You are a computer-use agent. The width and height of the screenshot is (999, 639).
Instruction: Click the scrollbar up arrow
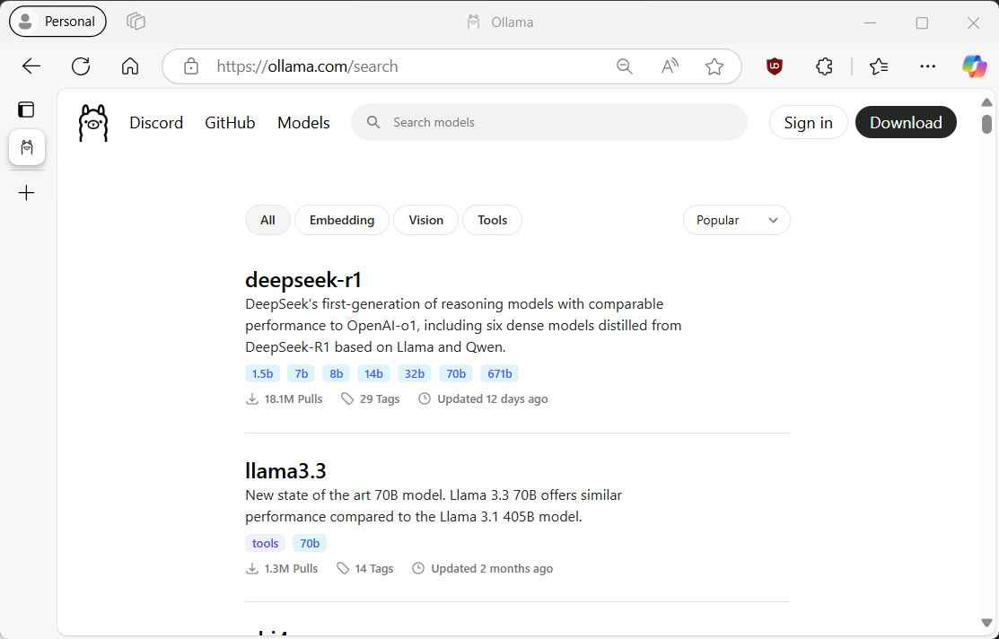[x=987, y=102]
